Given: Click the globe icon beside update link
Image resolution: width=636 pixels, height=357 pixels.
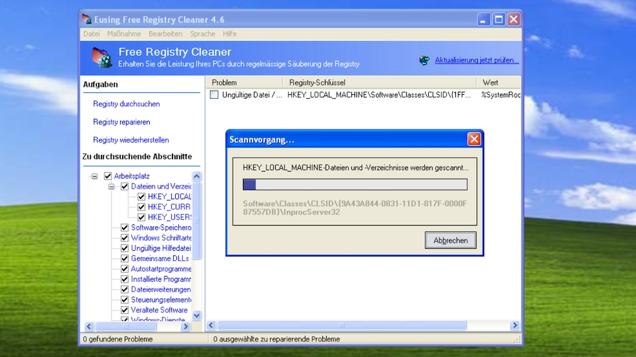Looking at the screenshot, I should click(x=424, y=60).
